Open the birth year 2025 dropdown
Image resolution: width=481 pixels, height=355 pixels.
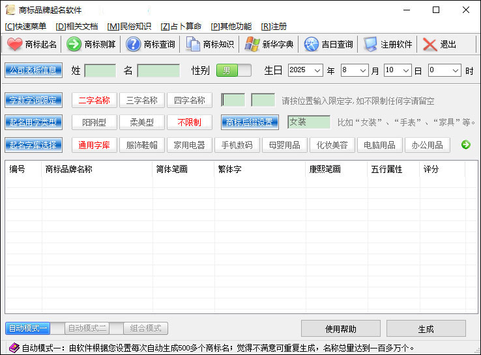pos(306,70)
